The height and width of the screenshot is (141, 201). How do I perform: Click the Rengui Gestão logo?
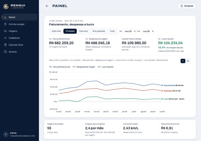coord(14,6)
